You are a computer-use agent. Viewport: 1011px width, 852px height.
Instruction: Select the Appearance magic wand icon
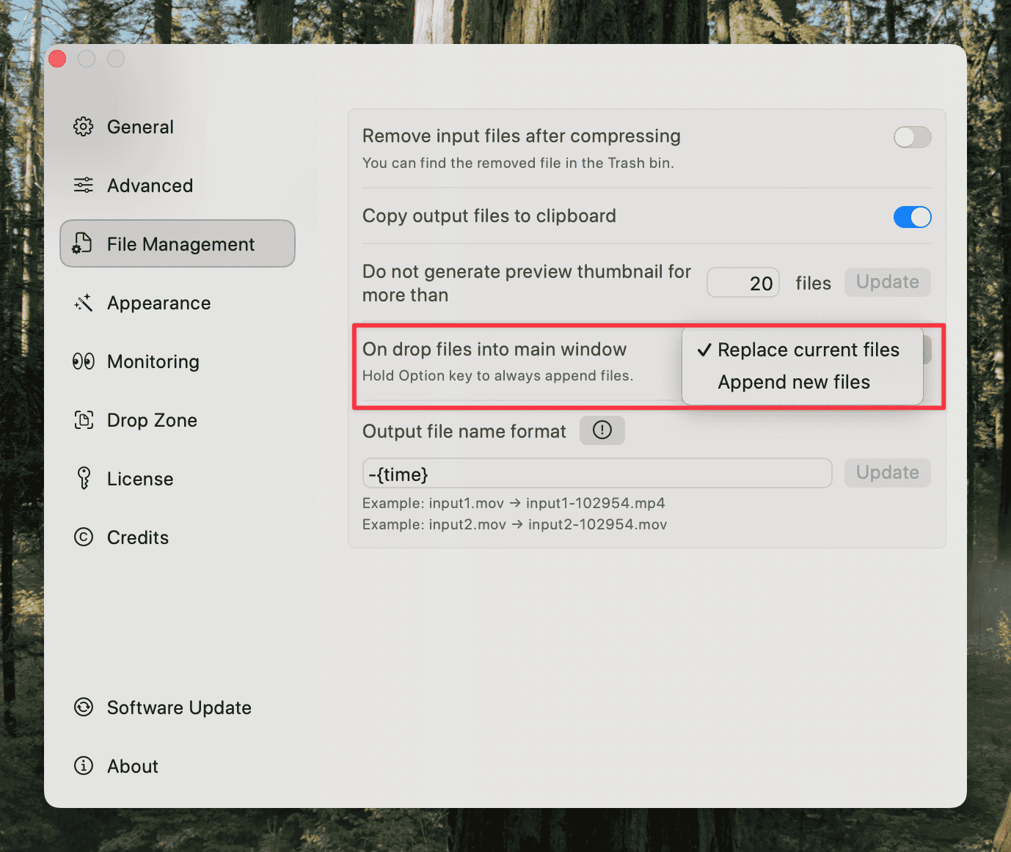tap(83, 302)
